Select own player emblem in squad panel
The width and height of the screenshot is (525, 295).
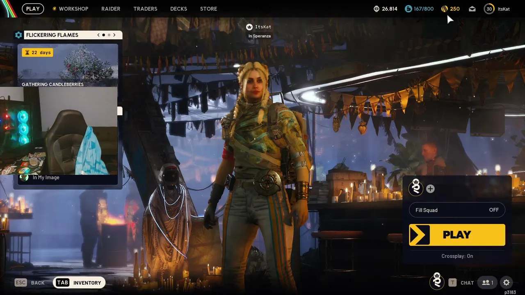(x=416, y=188)
